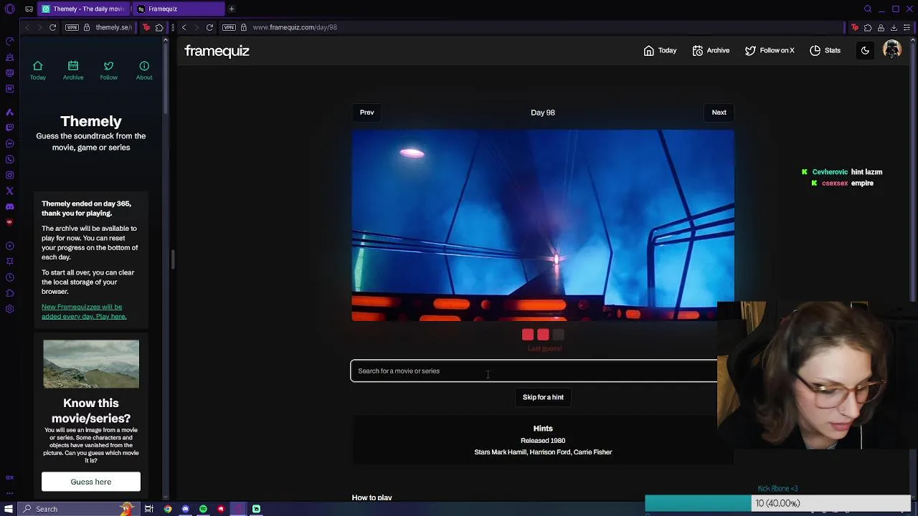The width and height of the screenshot is (918, 516).
Task: Go to Themely Today page
Action: [x=38, y=70]
